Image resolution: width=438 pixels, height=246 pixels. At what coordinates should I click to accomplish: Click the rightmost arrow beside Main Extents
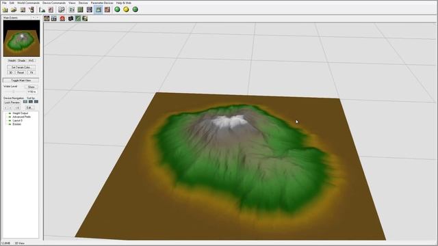(x=38, y=18)
